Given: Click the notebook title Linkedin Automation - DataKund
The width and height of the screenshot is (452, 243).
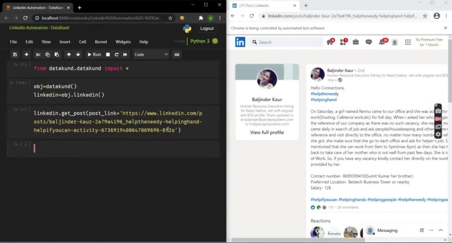Looking at the screenshot, I should (x=39, y=28).
